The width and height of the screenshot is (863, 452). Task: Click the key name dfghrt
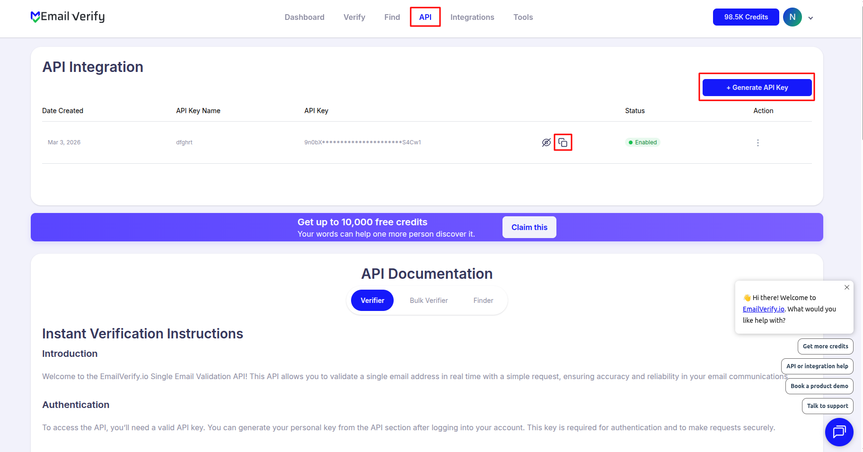point(184,142)
